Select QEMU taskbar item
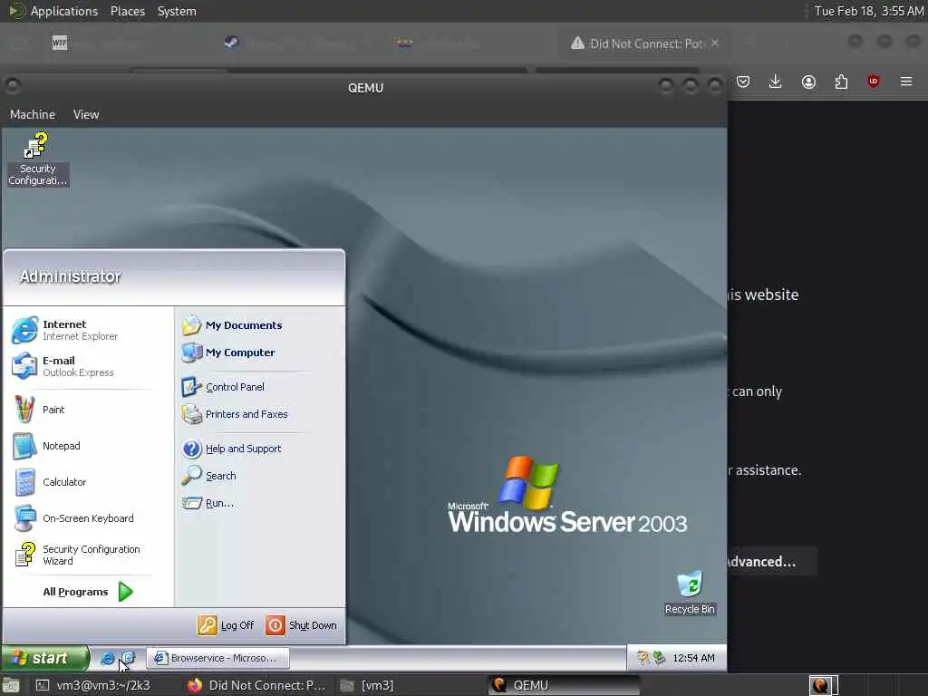Image resolution: width=928 pixels, height=696 pixels. click(x=565, y=685)
